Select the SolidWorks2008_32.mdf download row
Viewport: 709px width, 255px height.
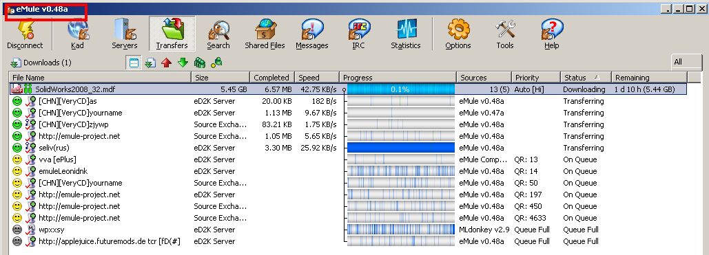pyautogui.click(x=348, y=89)
